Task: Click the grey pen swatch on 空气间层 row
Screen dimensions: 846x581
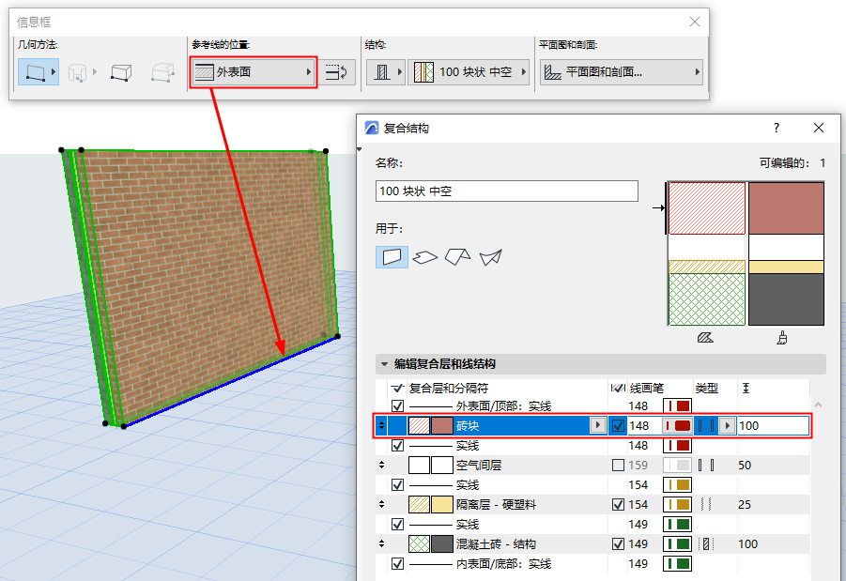Action: 677,465
